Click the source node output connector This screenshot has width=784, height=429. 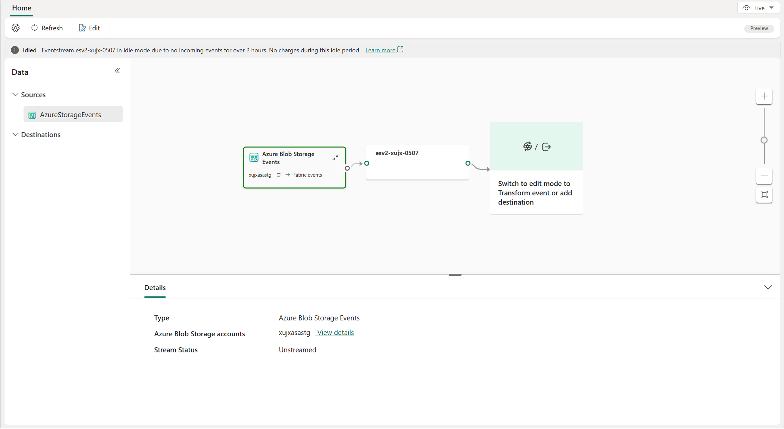(347, 168)
